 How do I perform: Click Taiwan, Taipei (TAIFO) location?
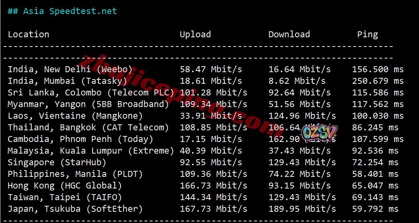coord(65,197)
